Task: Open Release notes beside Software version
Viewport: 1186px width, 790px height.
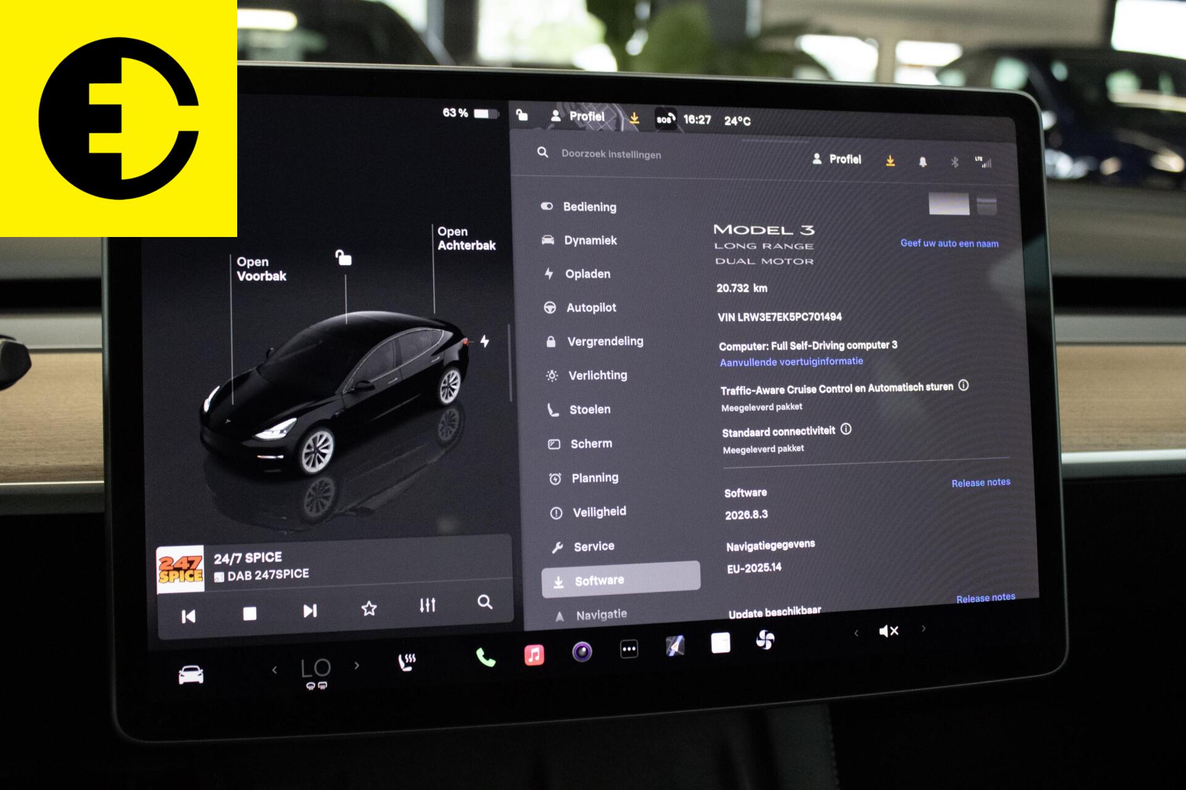Action: click(x=981, y=483)
